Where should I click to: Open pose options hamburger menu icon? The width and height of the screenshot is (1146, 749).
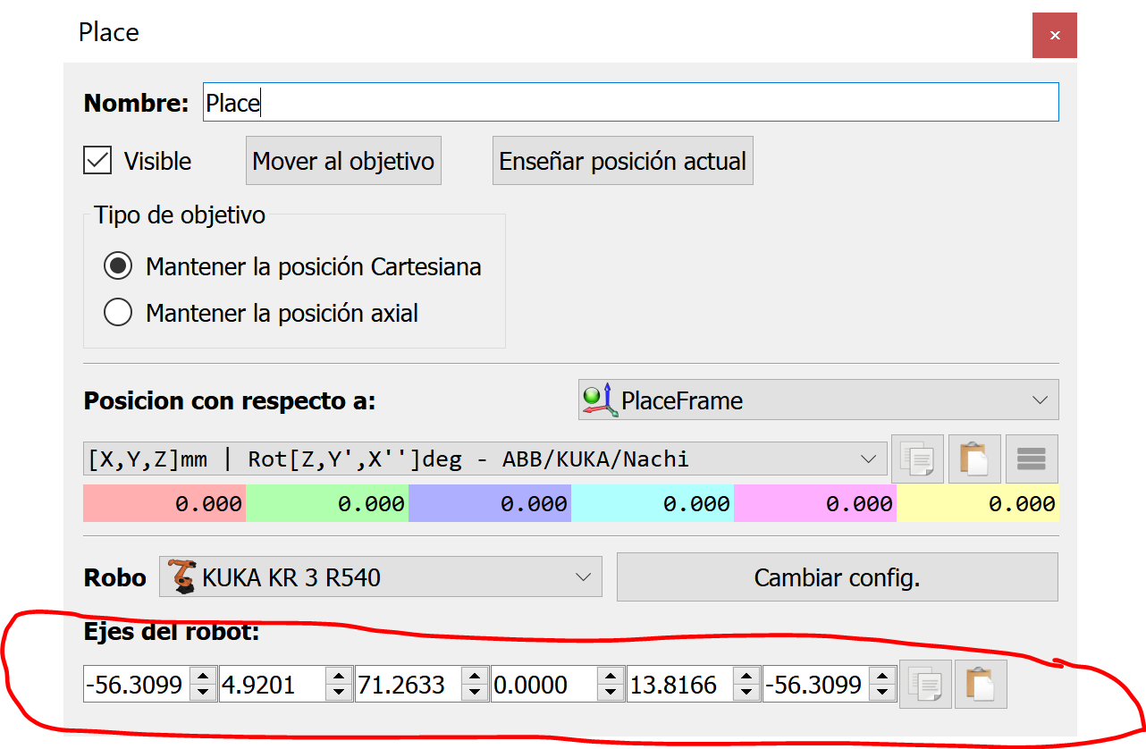[1032, 459]
